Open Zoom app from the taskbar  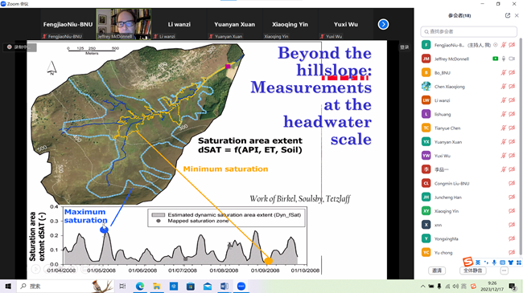(241, 286)
